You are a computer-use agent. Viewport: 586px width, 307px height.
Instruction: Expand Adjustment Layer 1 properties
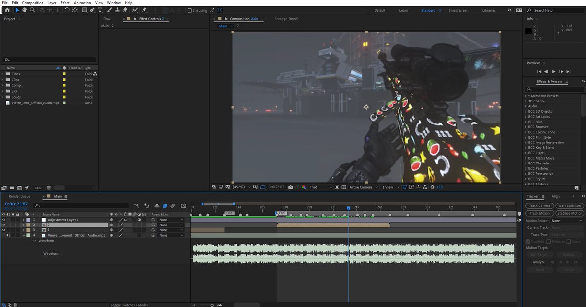23,220
